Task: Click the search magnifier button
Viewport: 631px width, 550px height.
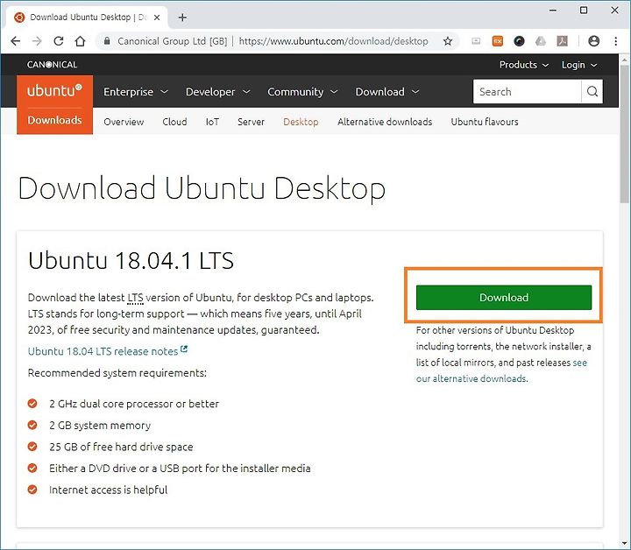Action: tap(592, 92)
